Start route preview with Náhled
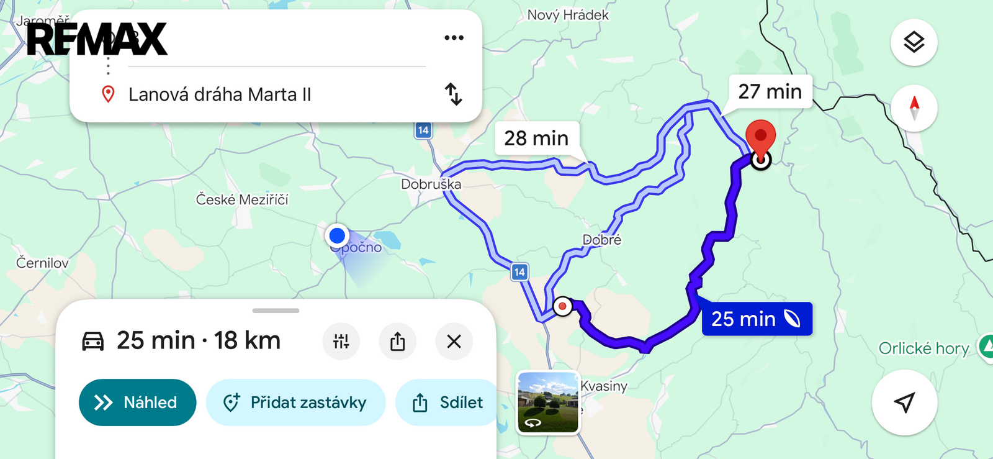The width and height of the screenshot is (993, 459). point(137,402)
